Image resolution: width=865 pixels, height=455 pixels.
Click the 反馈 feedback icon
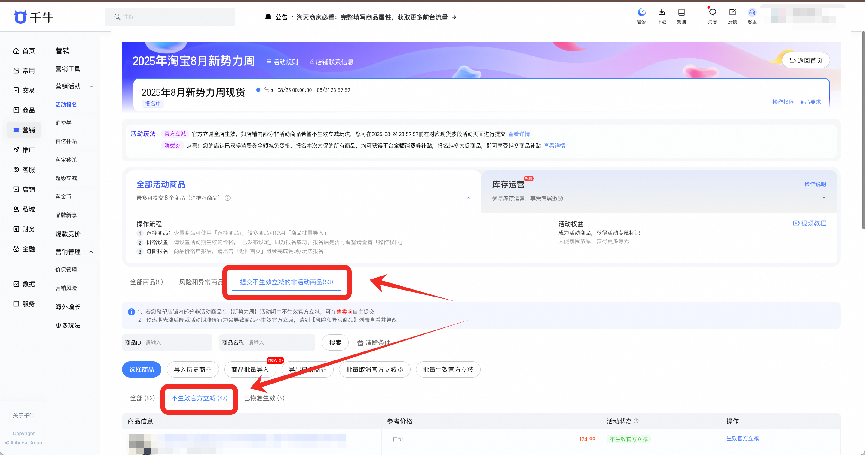point(732,13)
